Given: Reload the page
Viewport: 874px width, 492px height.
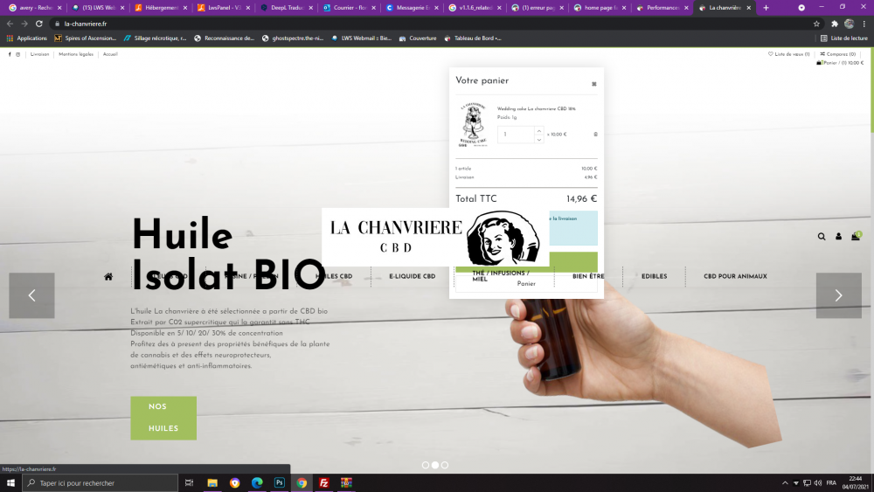Looking at the screenshot, I should click(x=39, y=24).
